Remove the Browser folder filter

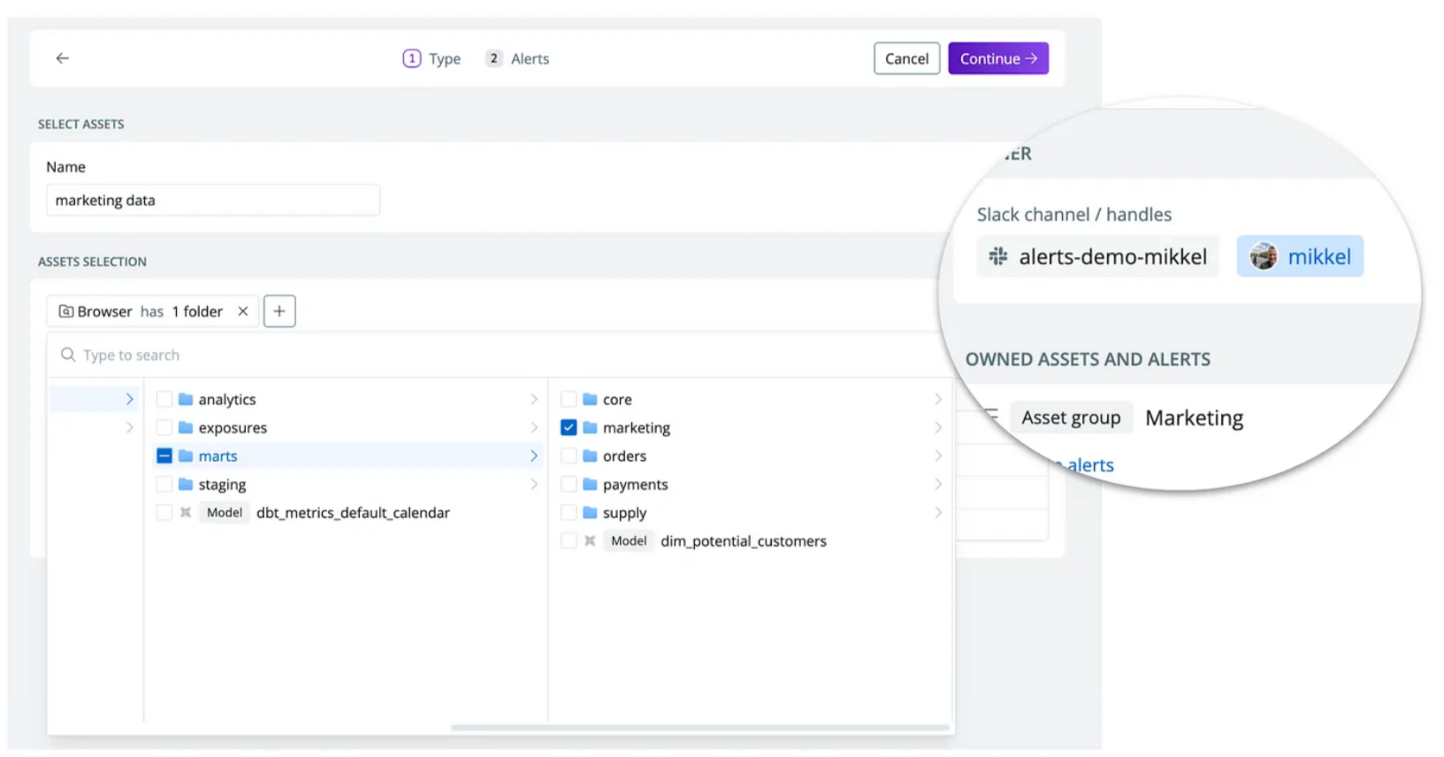tap(243, 311)
